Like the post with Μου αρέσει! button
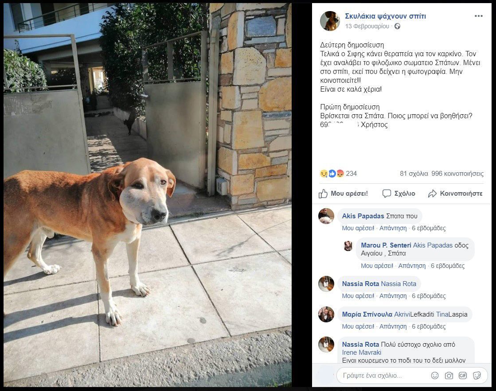Screen dimensions: 496x391 [x=343, y=194]
